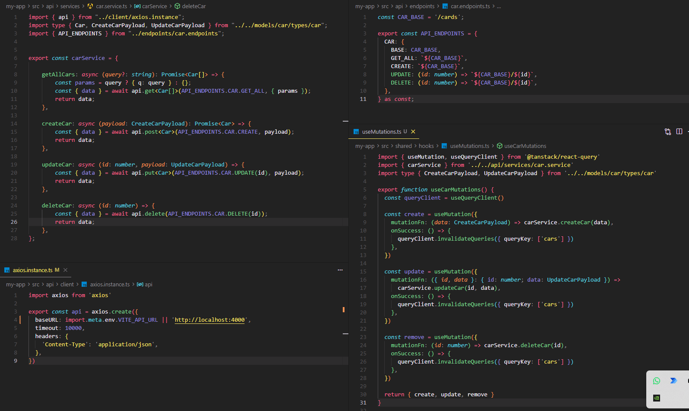Follow the http://localhost:4000 link

point(209,320)
